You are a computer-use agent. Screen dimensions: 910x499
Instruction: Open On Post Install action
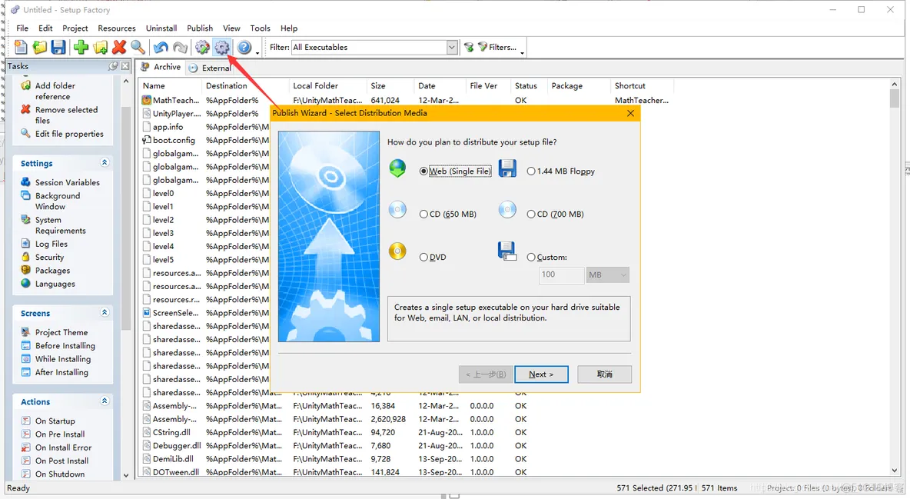tap(61, 461)
